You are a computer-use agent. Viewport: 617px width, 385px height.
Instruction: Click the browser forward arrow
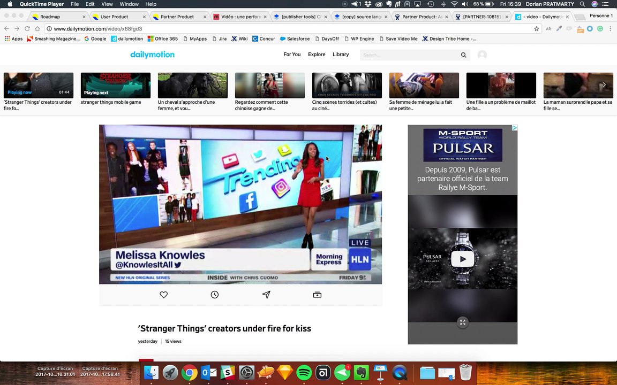coord(17,29)
